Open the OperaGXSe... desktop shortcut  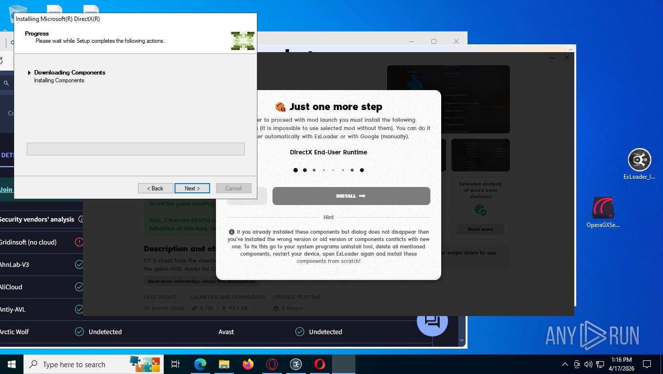[x=603, y=212]
